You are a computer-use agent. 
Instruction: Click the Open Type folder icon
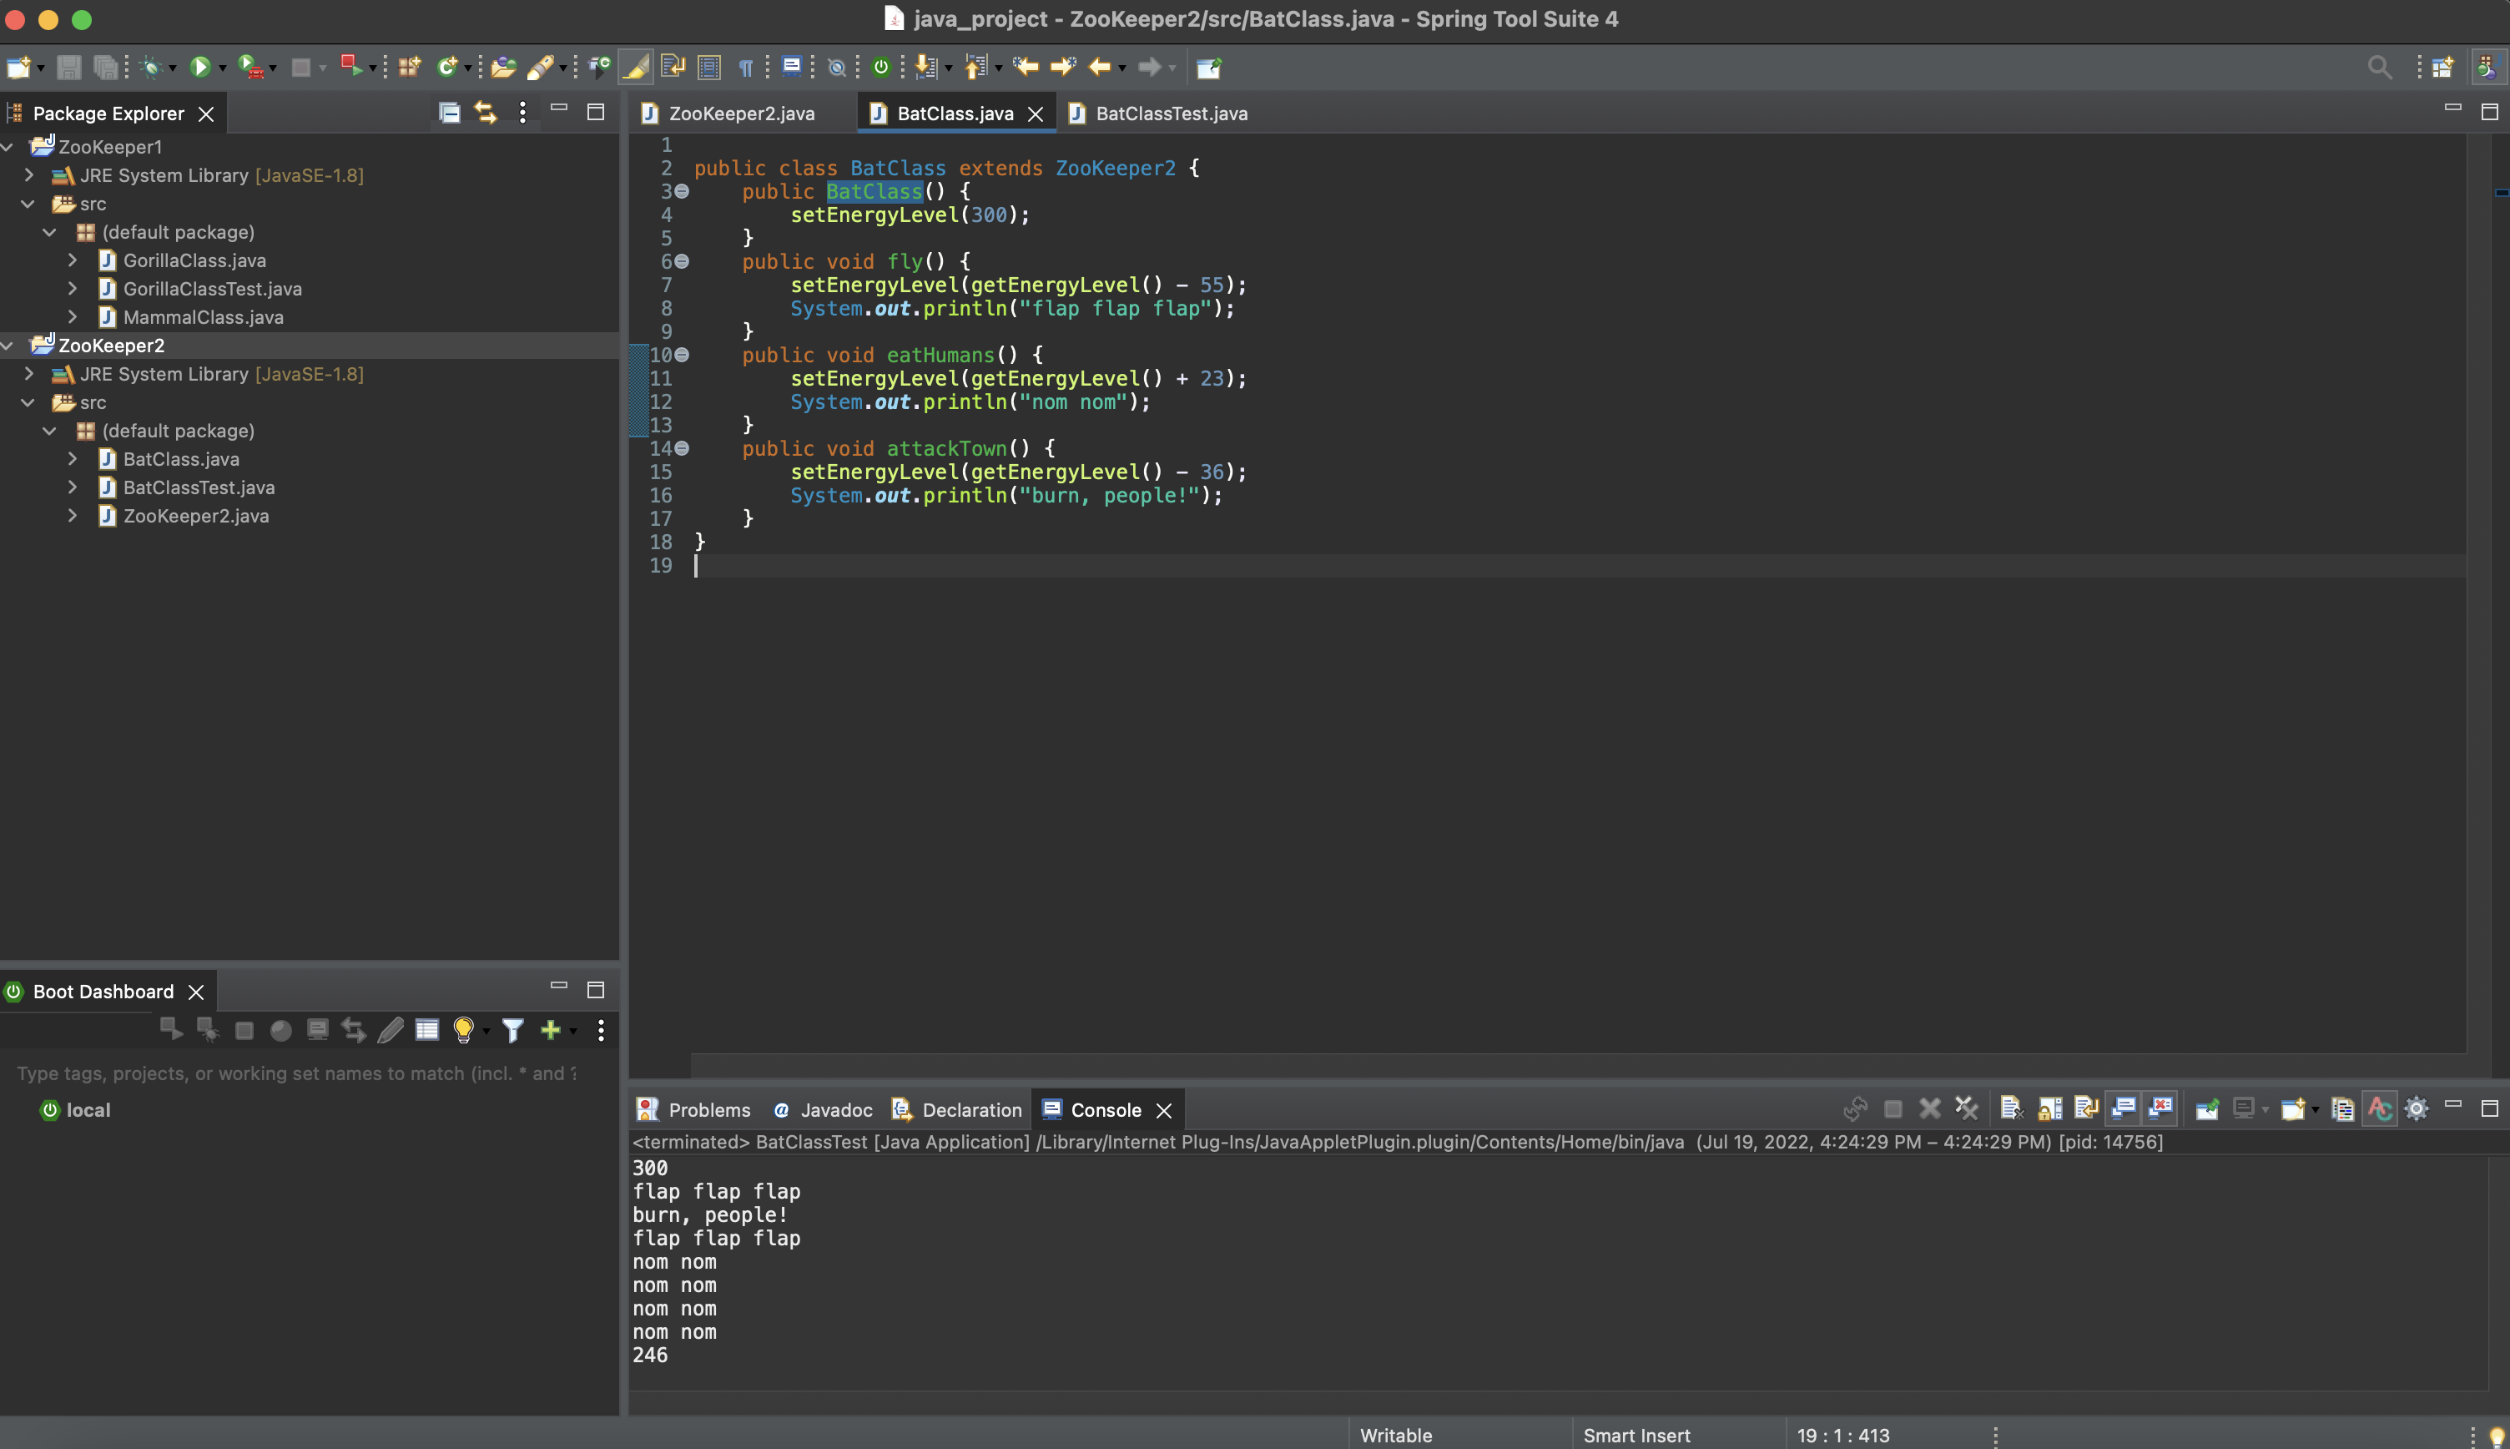point(503,68)
